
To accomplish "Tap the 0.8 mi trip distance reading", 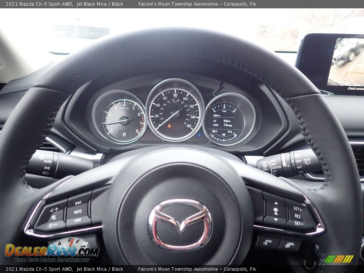I will click(227, 121).
